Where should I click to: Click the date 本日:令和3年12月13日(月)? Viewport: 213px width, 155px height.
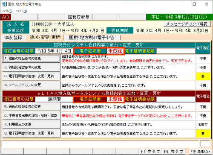tap(179, 17)
